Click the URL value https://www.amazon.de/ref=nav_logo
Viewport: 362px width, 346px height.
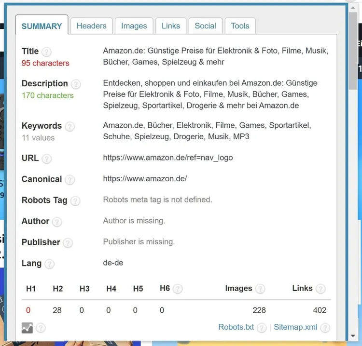pyautogui.click(x=168, y=158)
